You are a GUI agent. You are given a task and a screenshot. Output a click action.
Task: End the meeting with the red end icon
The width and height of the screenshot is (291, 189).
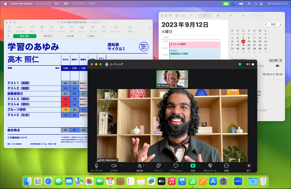tap(249, 166)
